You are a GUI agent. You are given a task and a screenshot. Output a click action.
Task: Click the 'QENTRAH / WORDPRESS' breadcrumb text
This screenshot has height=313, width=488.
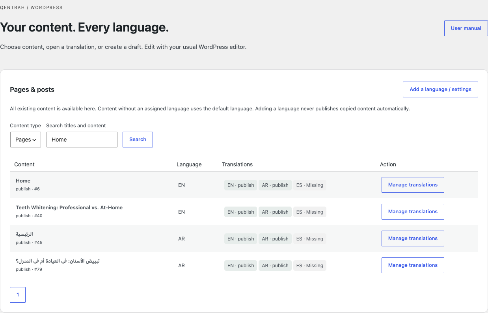[31, 7]
